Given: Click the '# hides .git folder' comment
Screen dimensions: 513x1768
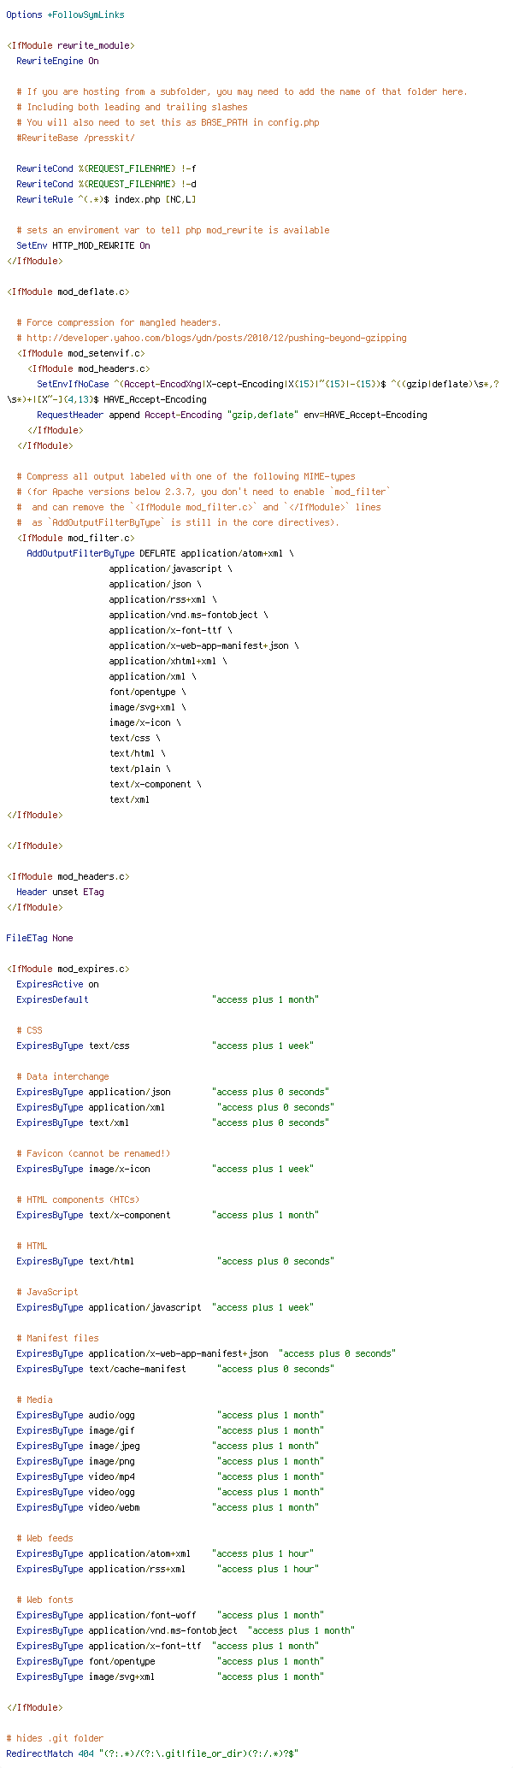Looking at the screenshot, I should click(x=55, y=1738).
